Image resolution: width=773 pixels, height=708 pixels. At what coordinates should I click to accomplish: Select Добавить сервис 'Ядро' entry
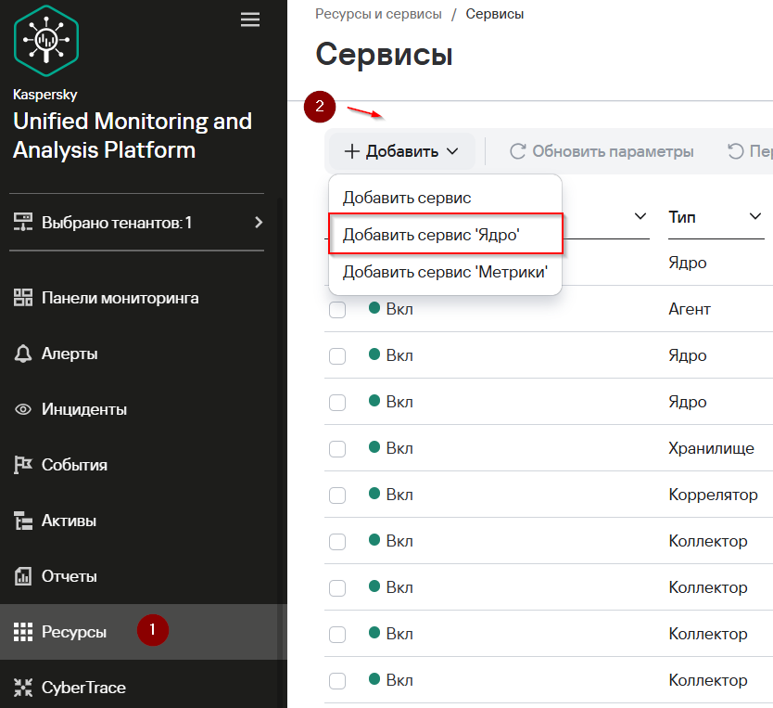tap(445, 235)
